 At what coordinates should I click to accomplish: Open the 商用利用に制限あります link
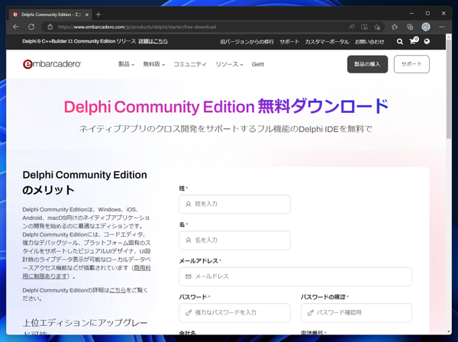[x=86, y=272]
